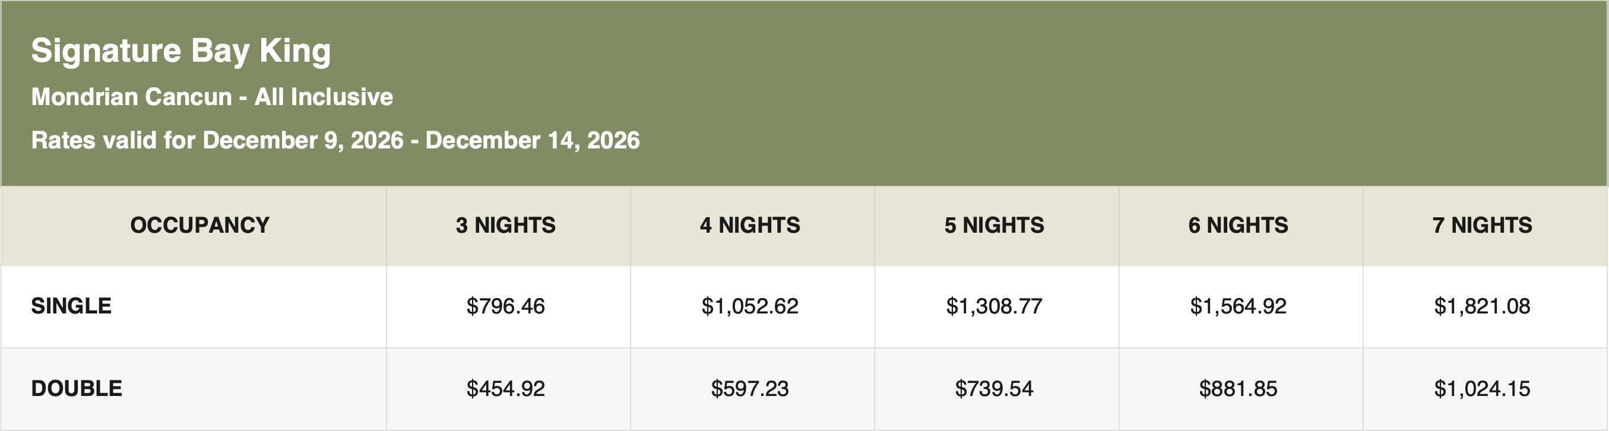Select the double 7-night rate $1,024.15
Image resolution: width=1609 pixels, height=431 pixels.
pos(1483,388)
